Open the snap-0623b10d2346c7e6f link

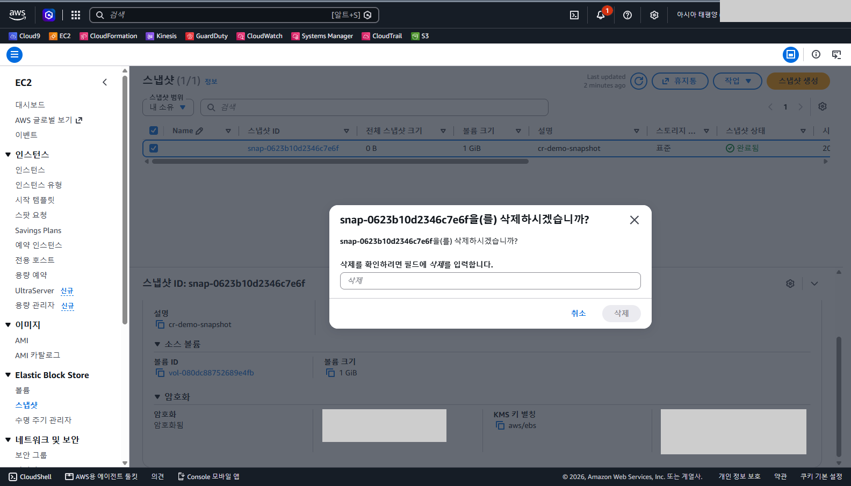(293, 148)
